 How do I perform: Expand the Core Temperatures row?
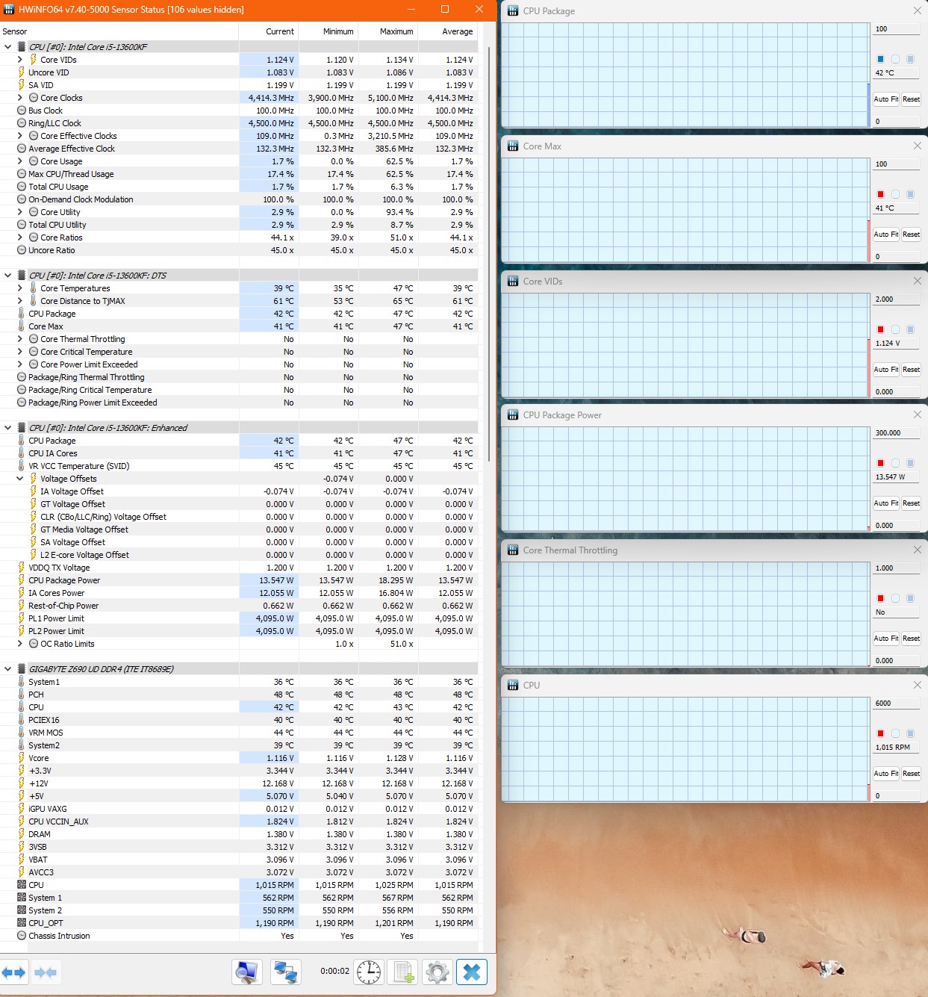pos(20,288)
